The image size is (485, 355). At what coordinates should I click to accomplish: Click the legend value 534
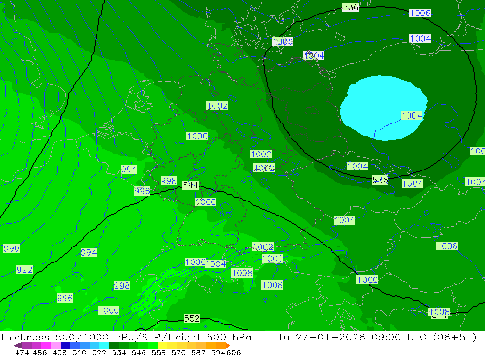coord(119,353)
